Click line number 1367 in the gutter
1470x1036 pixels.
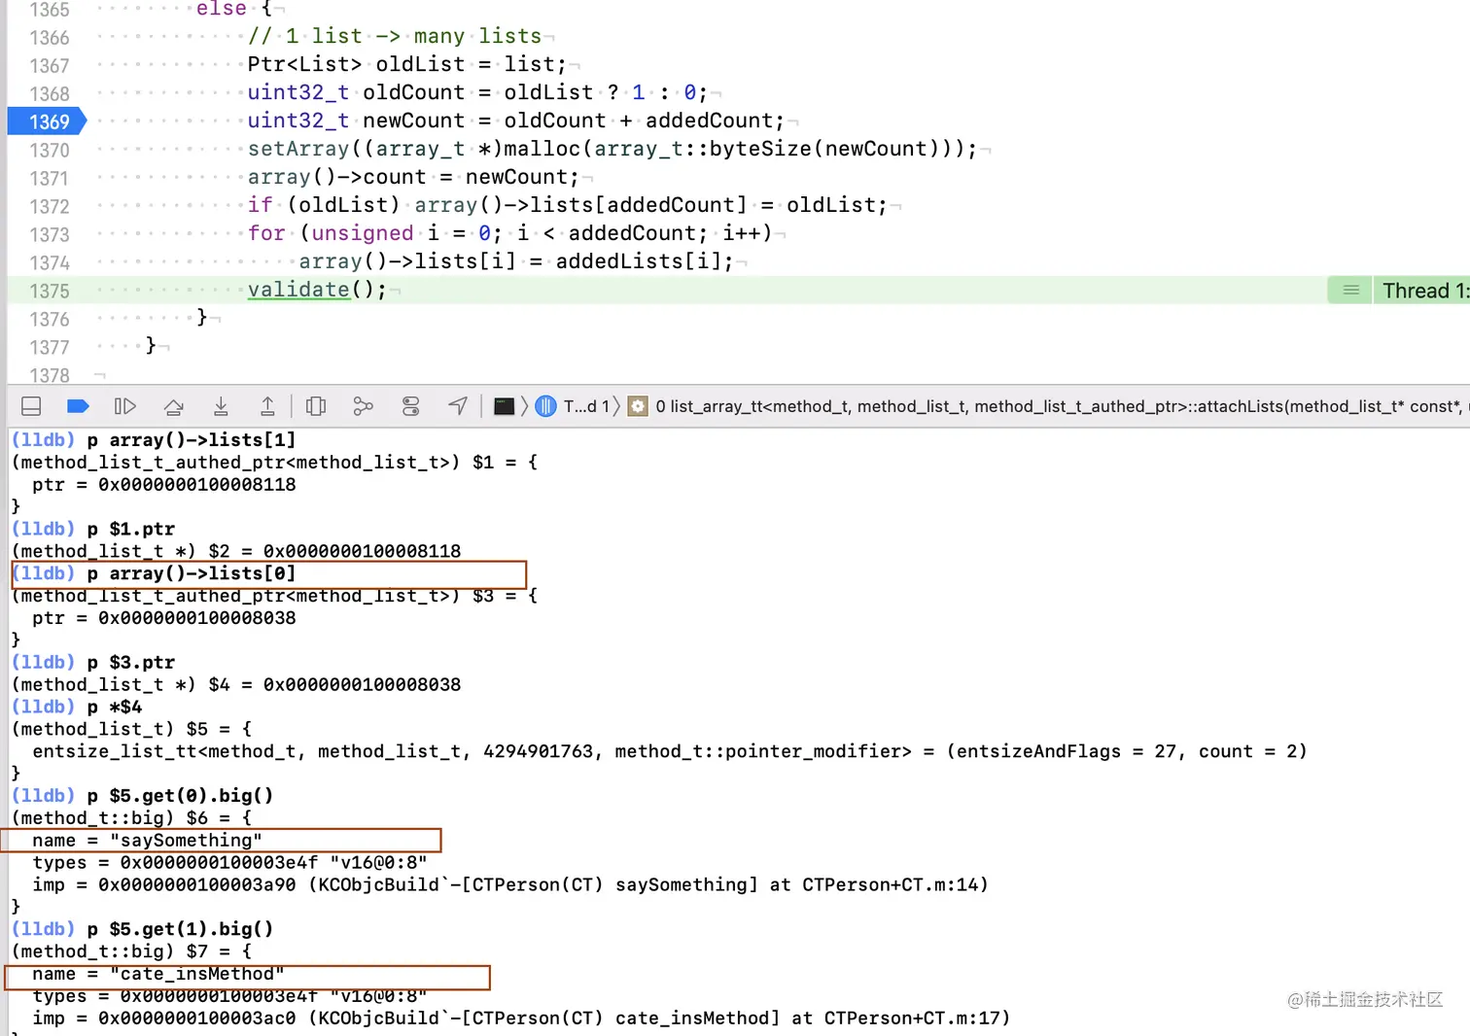click(50, 66)
